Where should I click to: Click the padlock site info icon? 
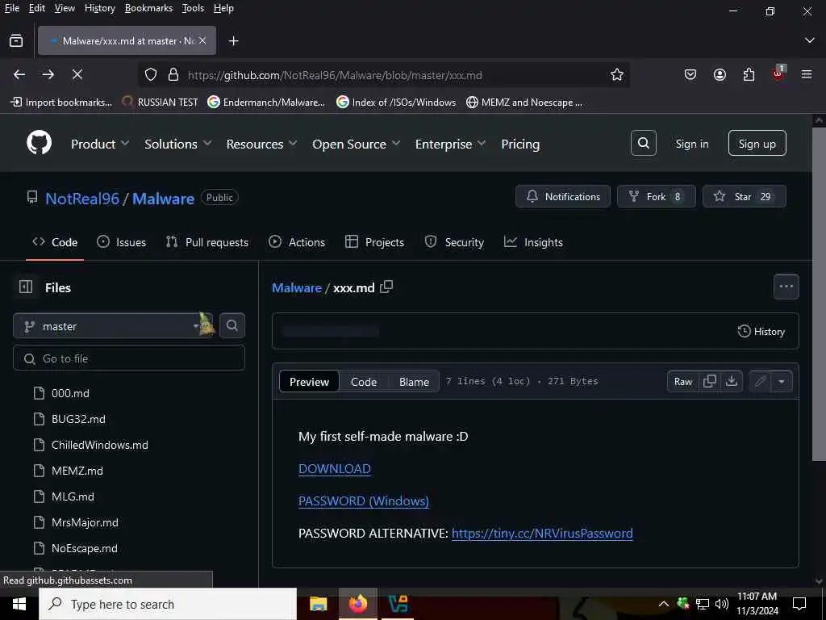point(173,75)
